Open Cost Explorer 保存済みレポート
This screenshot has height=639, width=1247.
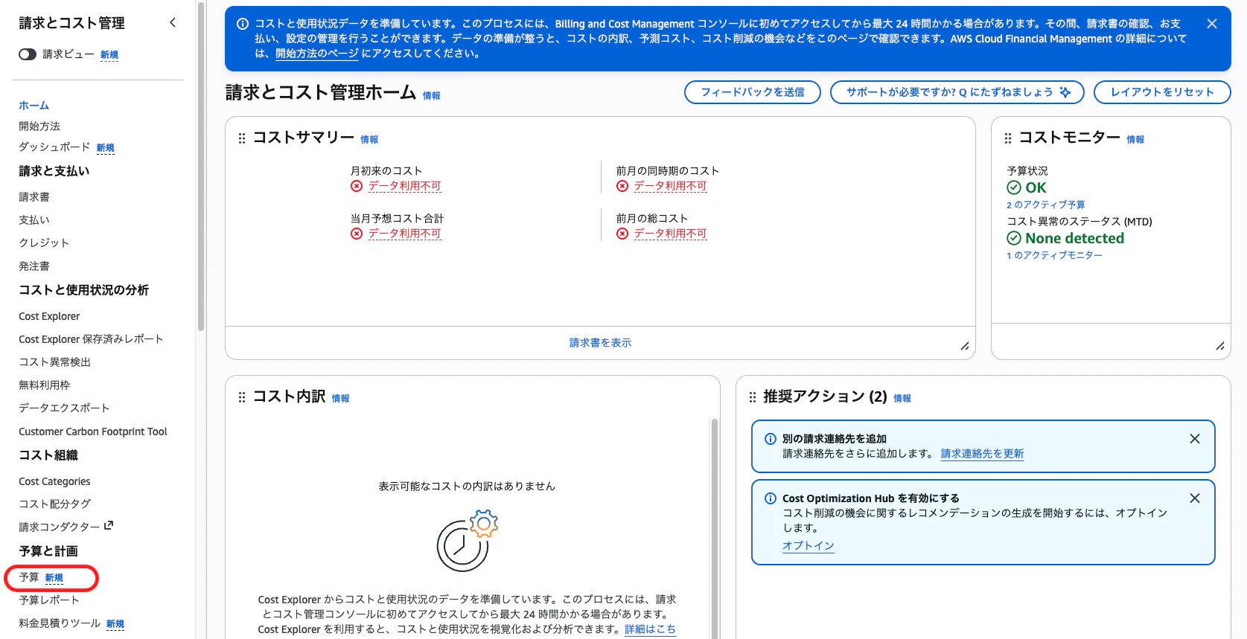(x=91, y=339)
